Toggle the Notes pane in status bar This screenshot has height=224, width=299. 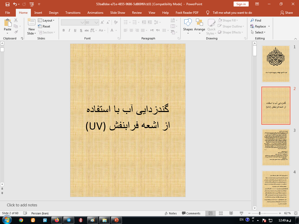pos(171,213)
